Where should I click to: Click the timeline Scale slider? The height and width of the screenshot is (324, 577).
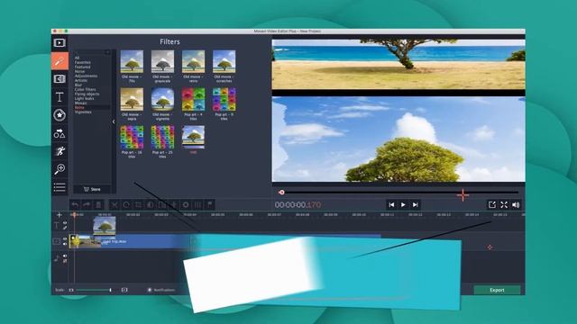94,290
